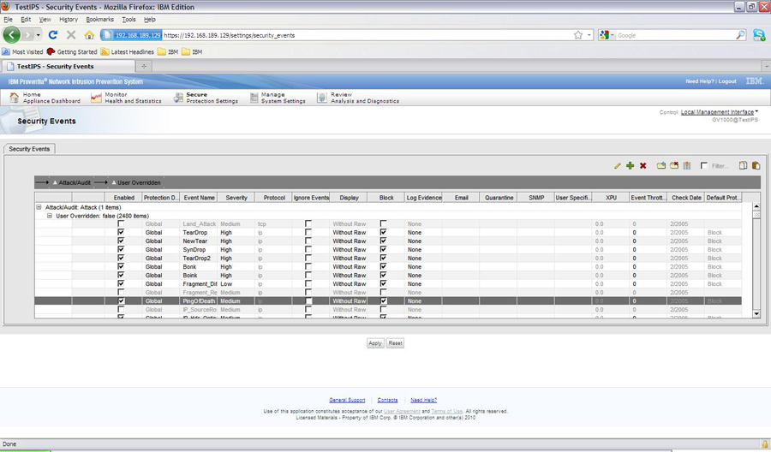Toggle Enabled checkbox for Bonk event

point(121,266)
